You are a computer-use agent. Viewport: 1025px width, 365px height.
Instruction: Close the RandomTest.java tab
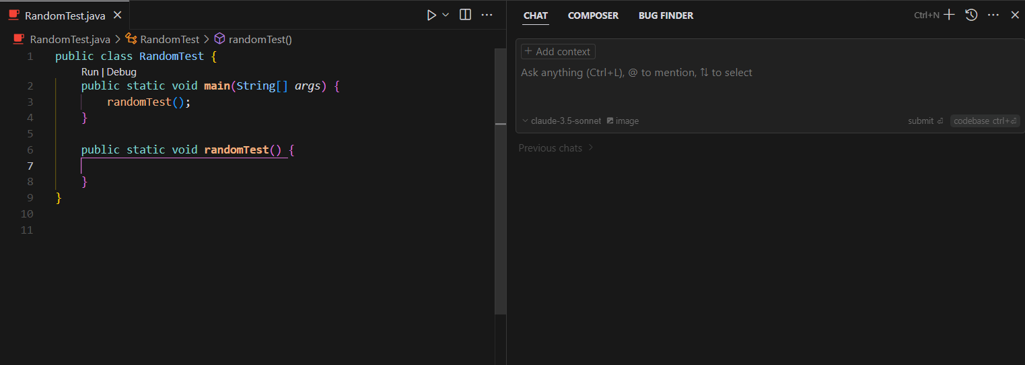(x=118, y=15)
